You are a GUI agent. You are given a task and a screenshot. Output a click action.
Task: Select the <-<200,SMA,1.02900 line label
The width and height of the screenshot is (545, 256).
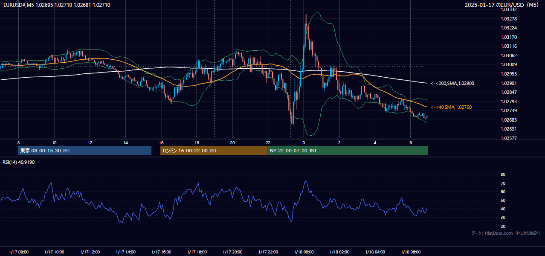(452, 83)
